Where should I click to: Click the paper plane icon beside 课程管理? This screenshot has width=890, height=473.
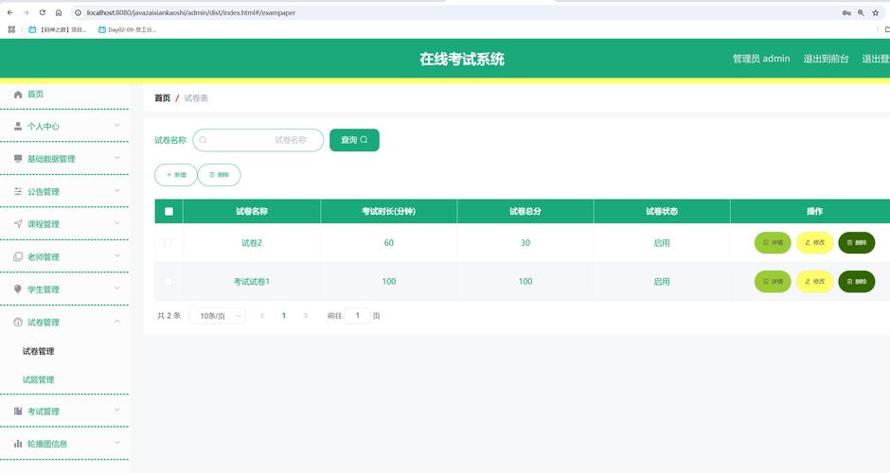pos(18,224)
